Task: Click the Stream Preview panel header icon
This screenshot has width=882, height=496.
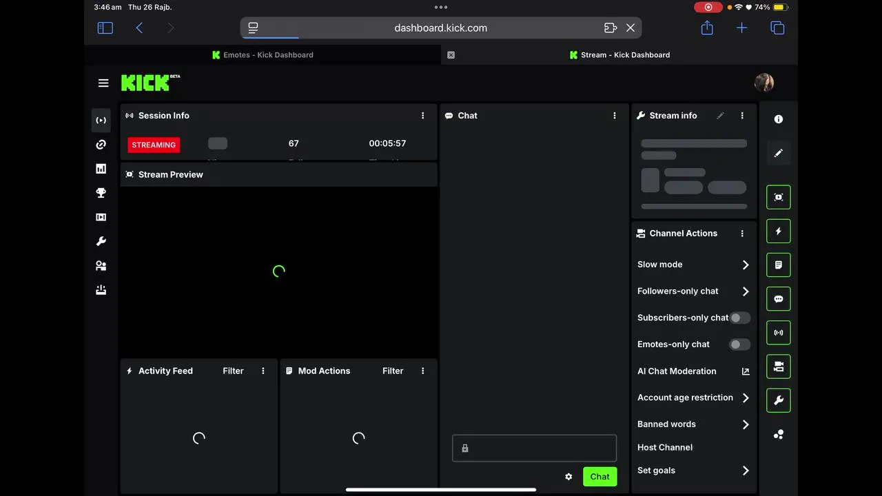Action: (x=130, y=175)
